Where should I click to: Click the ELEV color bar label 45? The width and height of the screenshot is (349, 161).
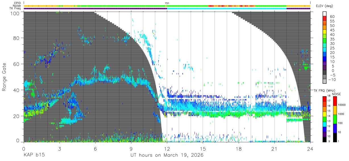[332, 30]
